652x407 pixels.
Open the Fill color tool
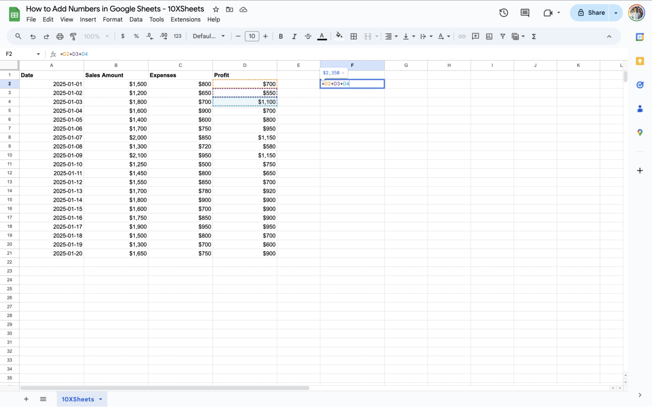click(339, 36)
